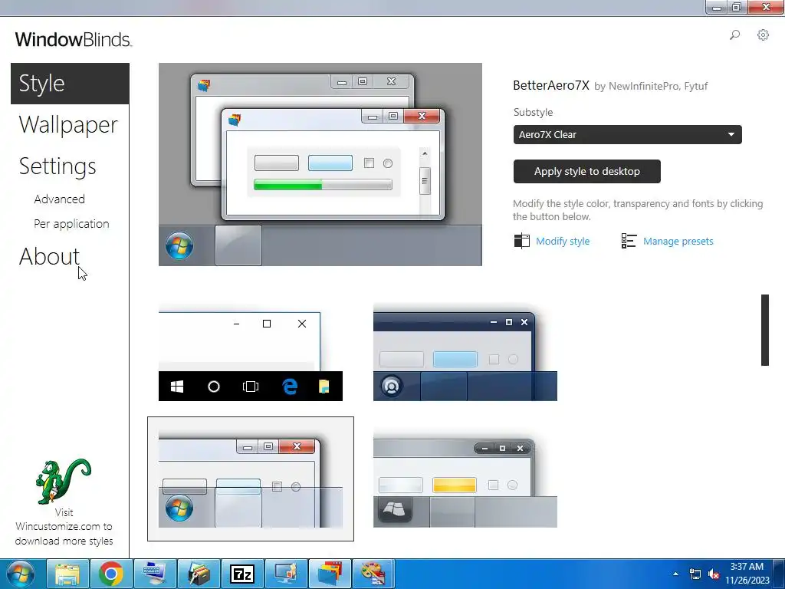Open the Settings section
Viewport: 785px width, 589px height.
pos(57,166)
